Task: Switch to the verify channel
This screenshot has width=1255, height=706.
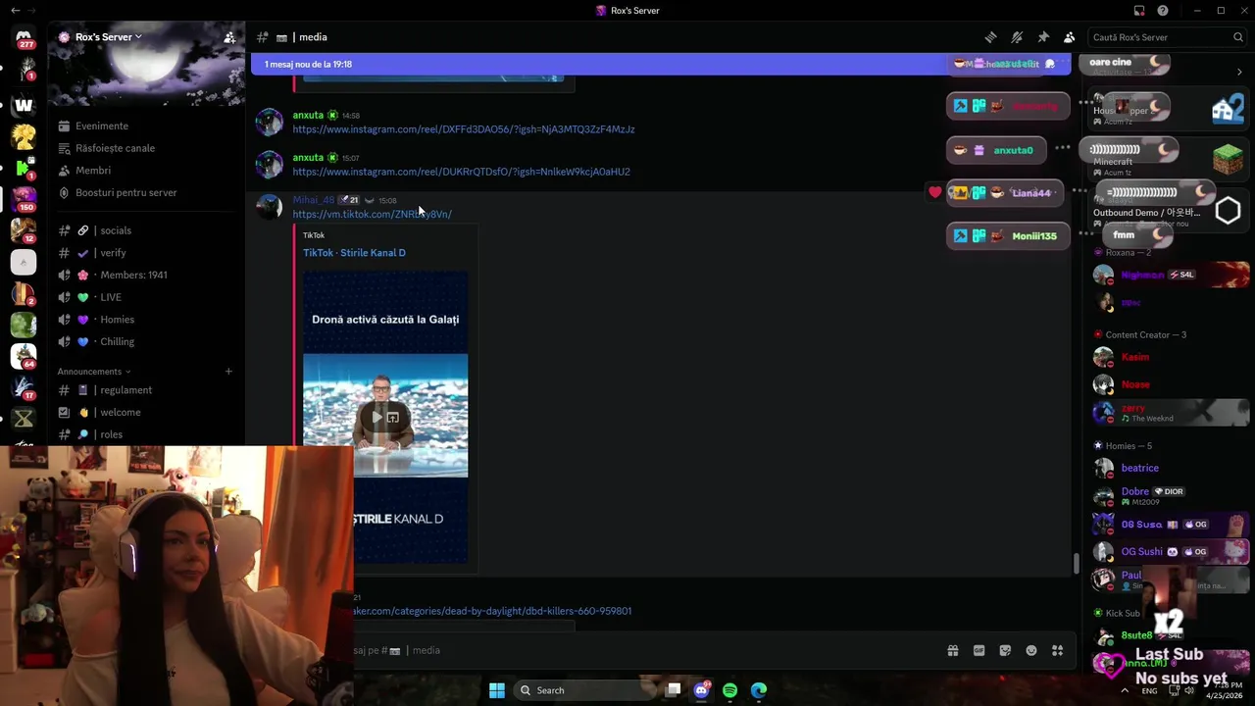Action: pyautogui.click(x=113, y=253)
